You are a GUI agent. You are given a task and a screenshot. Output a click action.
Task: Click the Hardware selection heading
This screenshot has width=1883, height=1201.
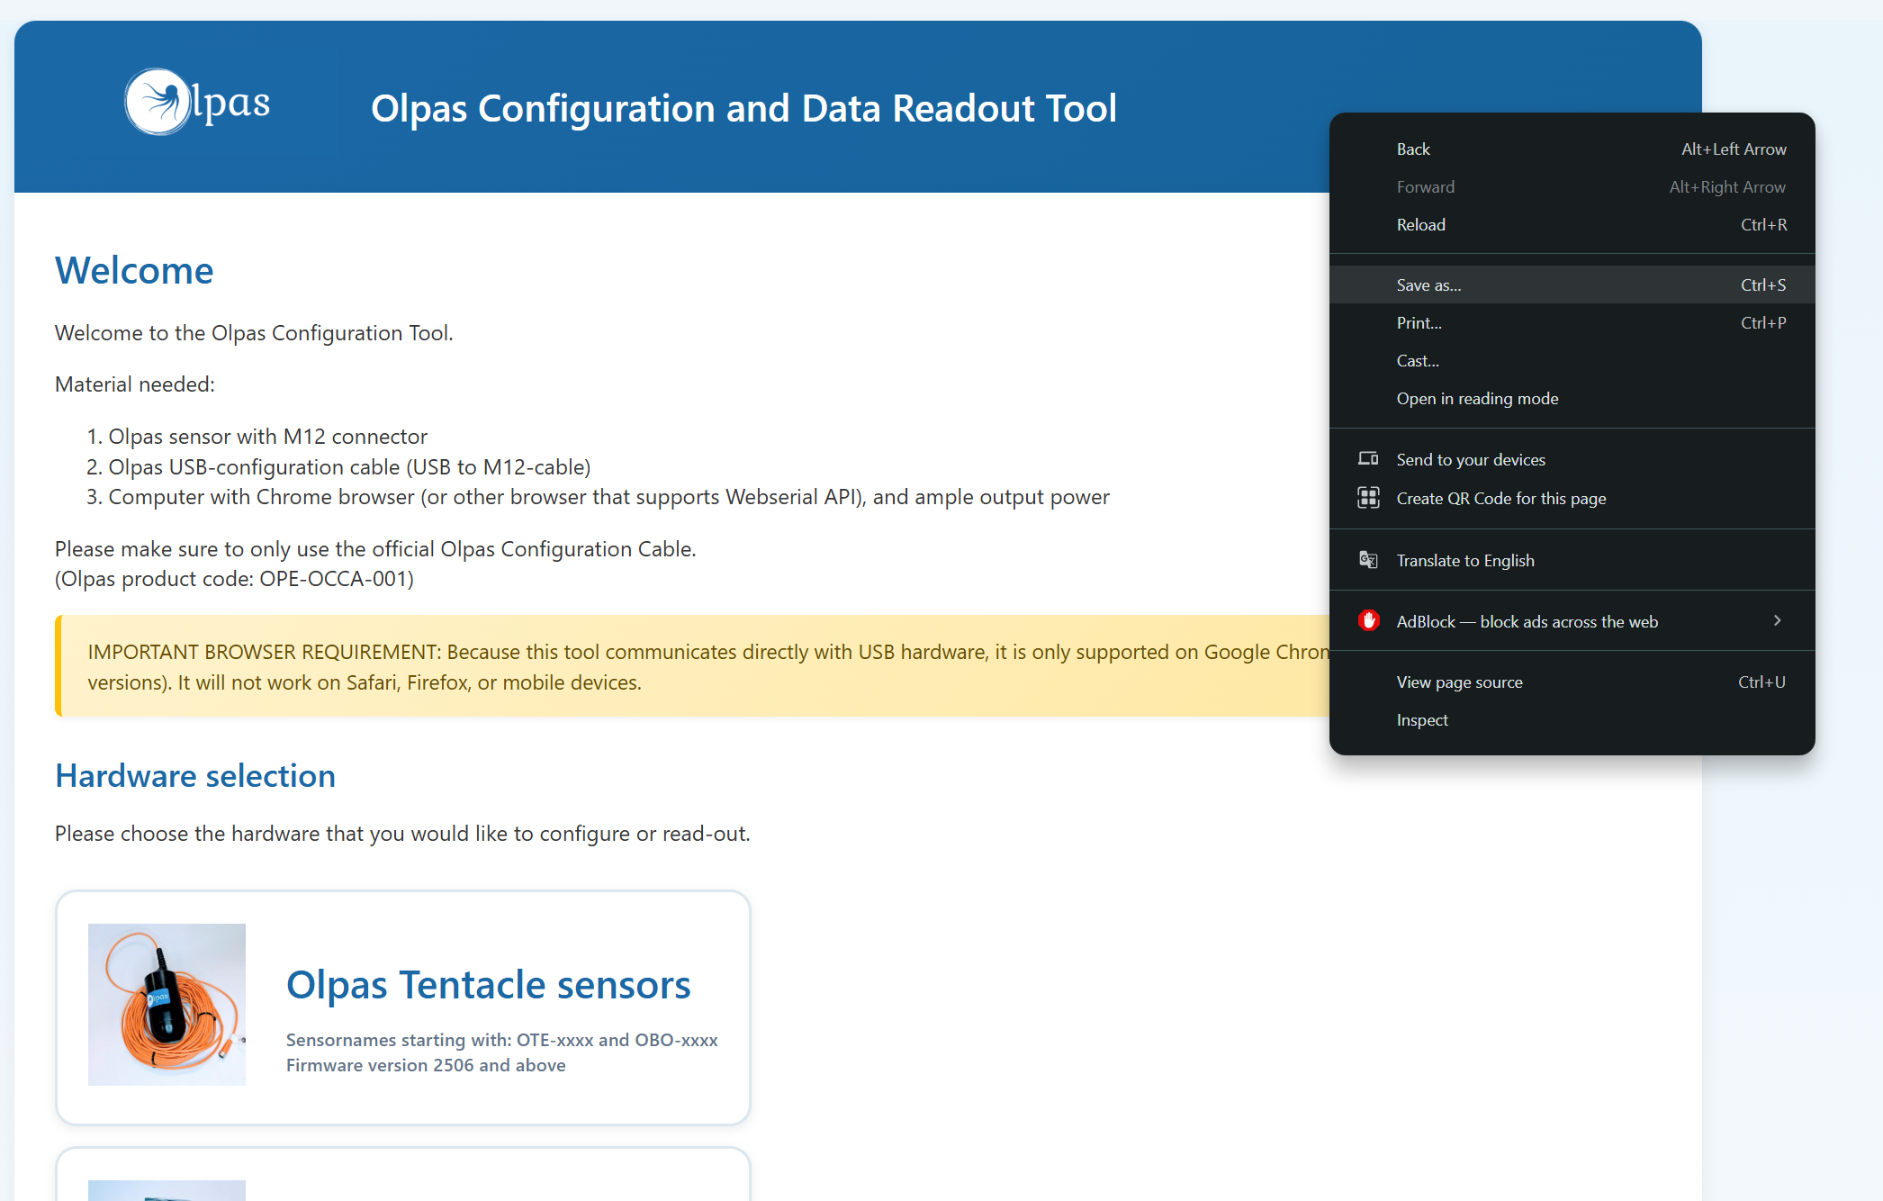[195, 776]
